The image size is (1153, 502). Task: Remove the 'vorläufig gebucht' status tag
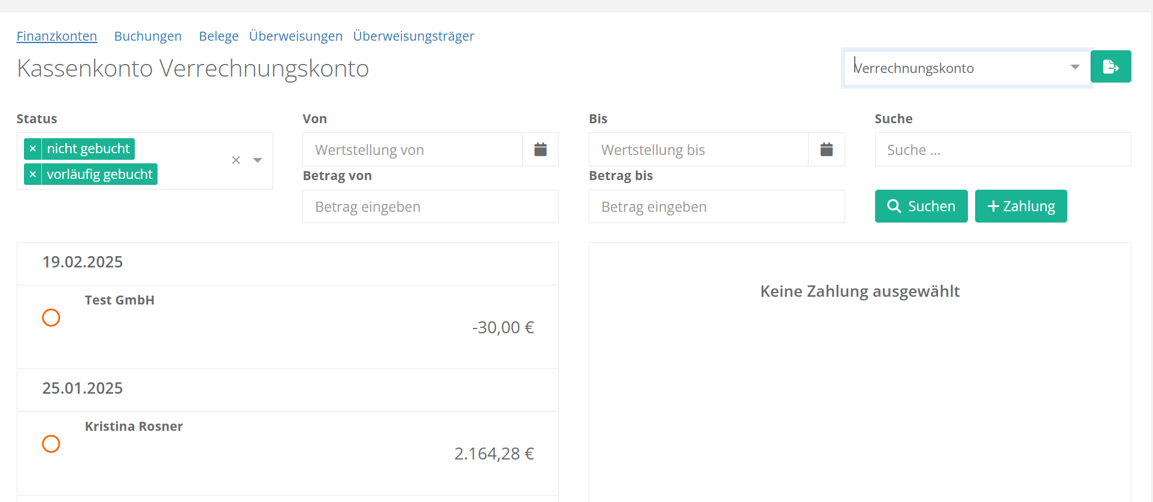tap(33, 175)
